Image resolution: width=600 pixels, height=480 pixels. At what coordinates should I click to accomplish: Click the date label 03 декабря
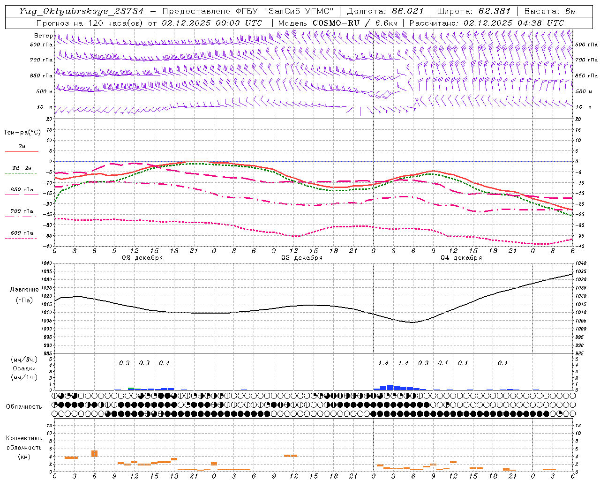pyautogui.click(x=302, y=258)
